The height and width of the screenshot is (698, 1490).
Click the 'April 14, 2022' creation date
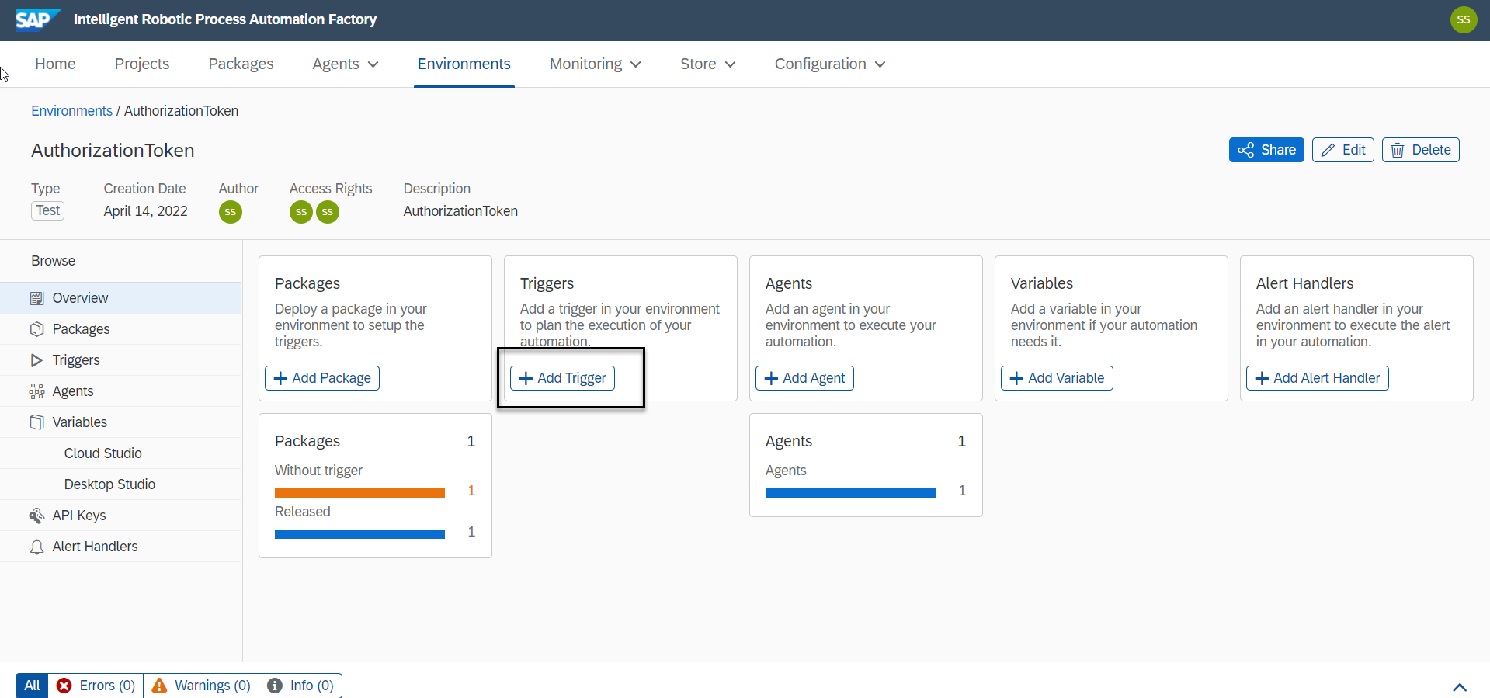click(146, 211)
